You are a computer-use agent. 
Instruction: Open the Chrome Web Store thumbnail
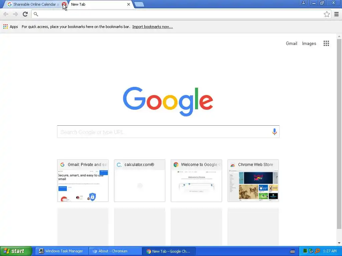tap(253, 181)
